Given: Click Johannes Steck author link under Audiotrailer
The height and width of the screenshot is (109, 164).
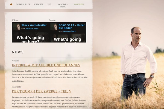Looking at the screenshot, I should pos(32,29).
